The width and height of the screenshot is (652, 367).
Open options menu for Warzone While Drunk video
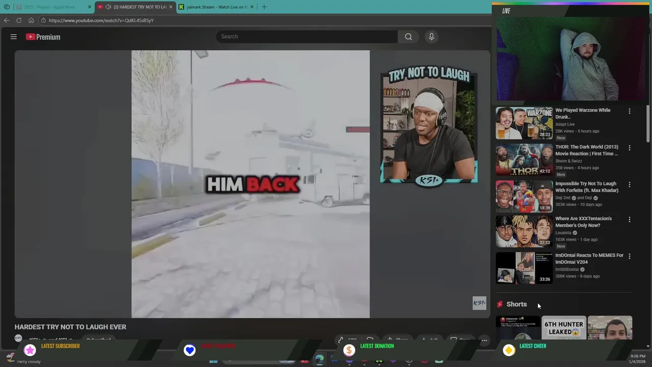coord(629,111)
